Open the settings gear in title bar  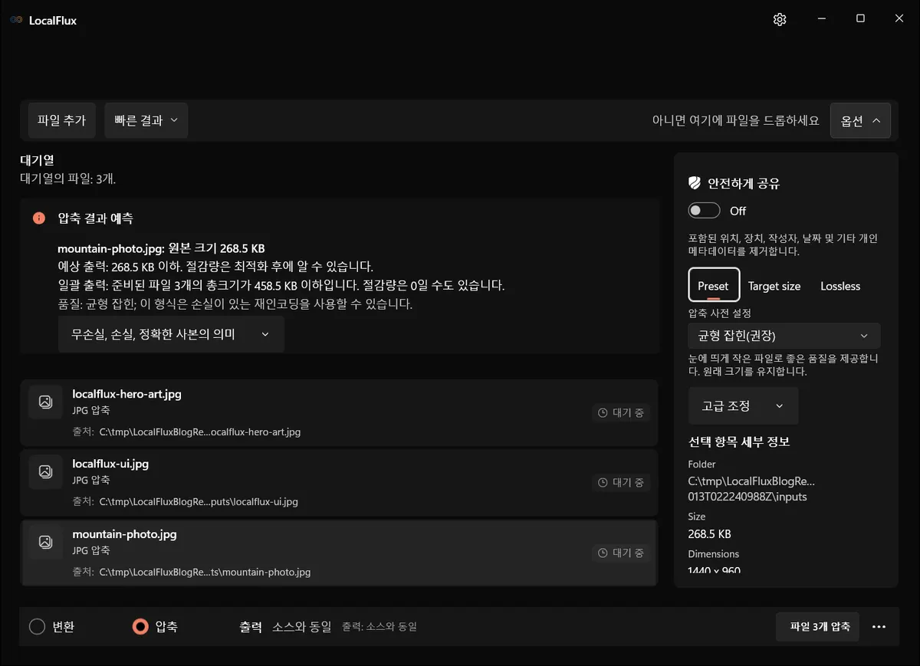[x=780, y=19]
